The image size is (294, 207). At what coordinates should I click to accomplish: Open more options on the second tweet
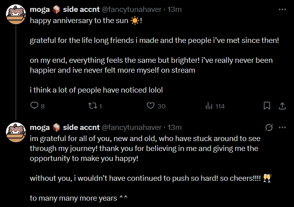click(x=282, y=128)
